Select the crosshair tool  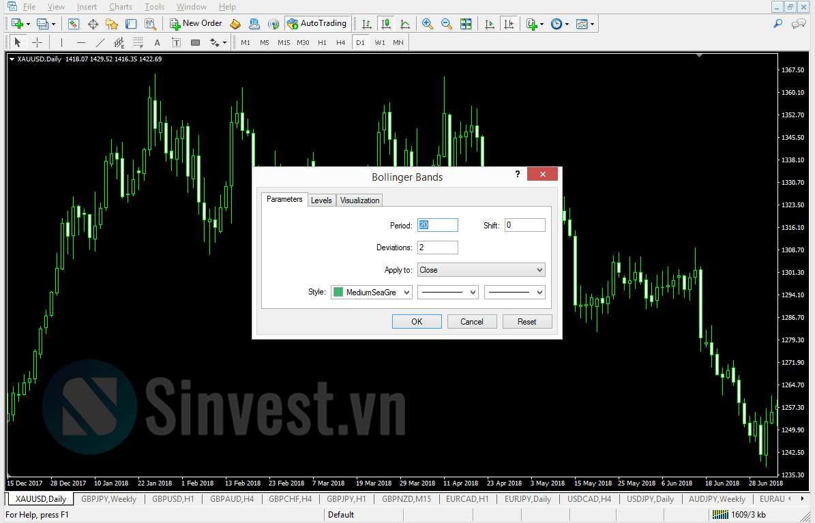pyautogui.click(x=37, y=43)
